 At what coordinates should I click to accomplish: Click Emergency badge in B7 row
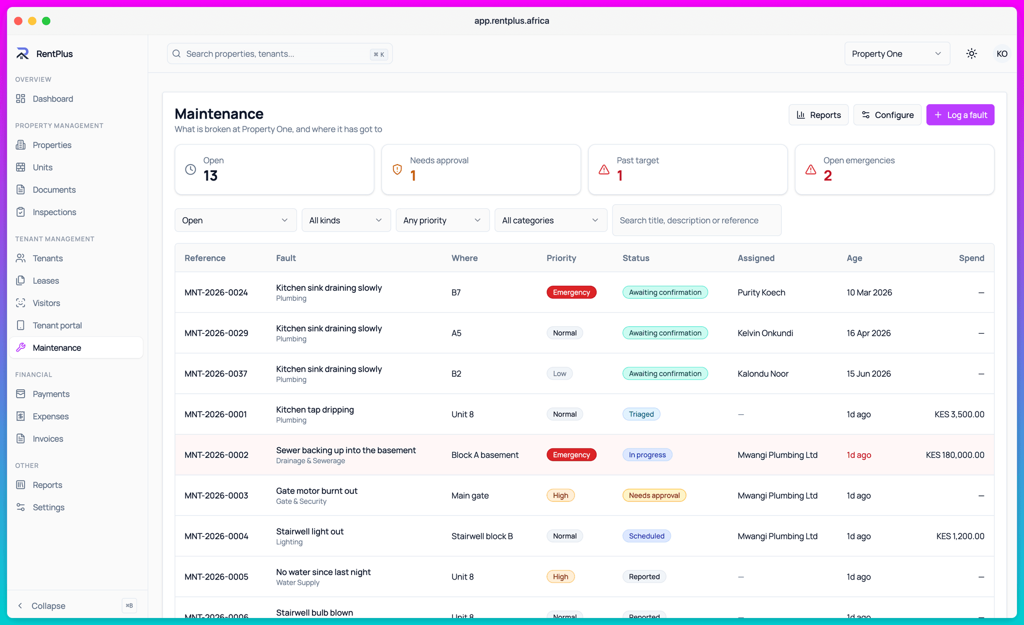tap(571, 292)
